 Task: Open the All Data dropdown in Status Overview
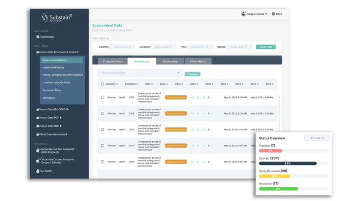(x=317, y=138)
